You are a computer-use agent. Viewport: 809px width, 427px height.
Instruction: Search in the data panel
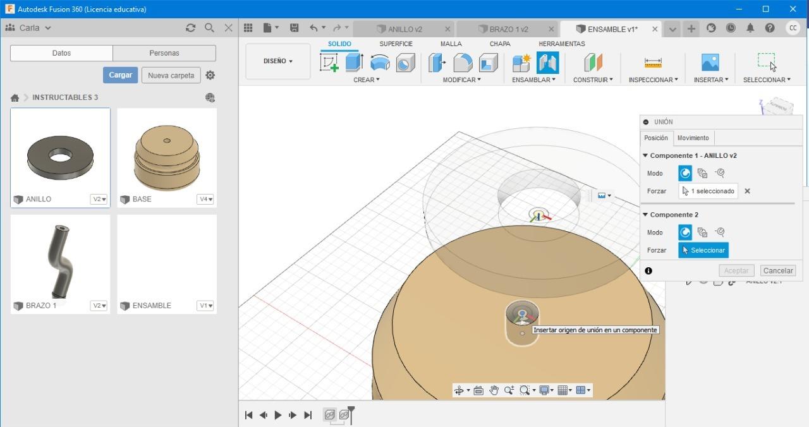pyautogui.click(x=209, y=28)
